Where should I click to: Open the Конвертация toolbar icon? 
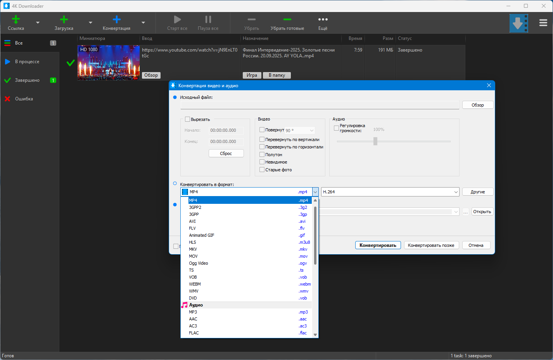[116, 20]
